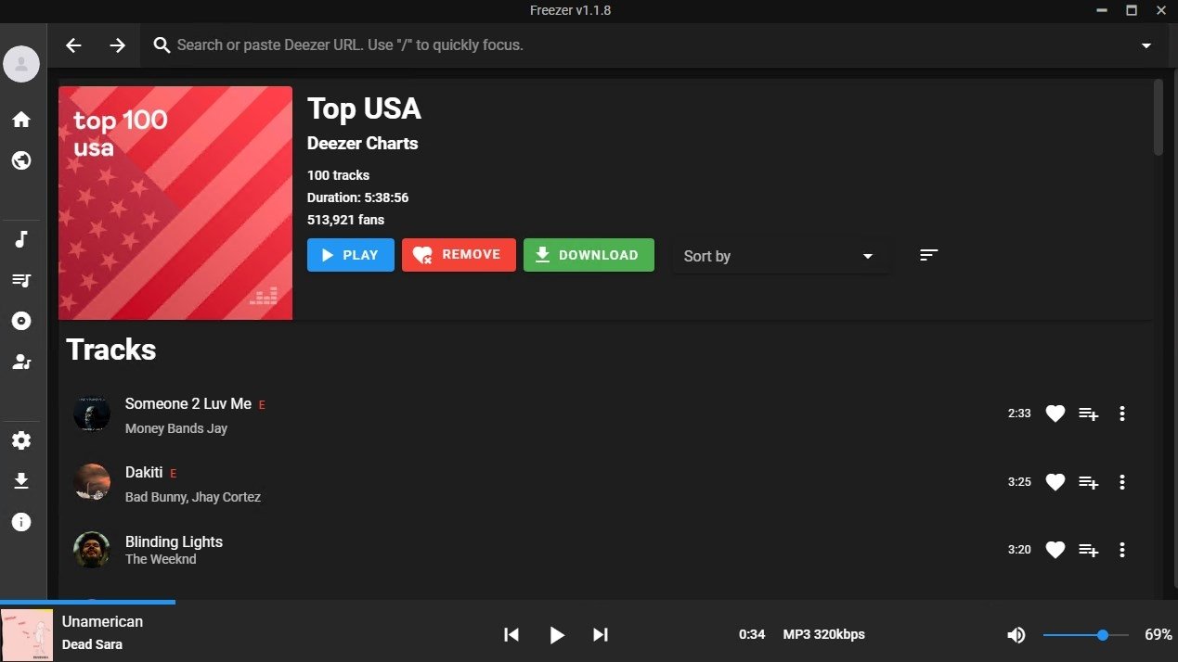Skip to the next track
Screen dimensions: 1178x662
601,634
